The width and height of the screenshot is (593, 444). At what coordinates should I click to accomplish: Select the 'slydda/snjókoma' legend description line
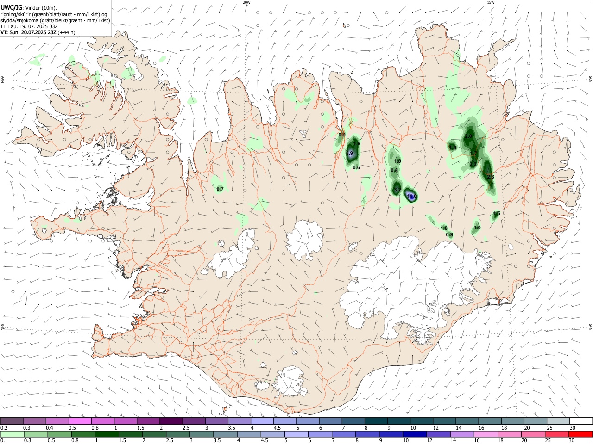point(55,20)
